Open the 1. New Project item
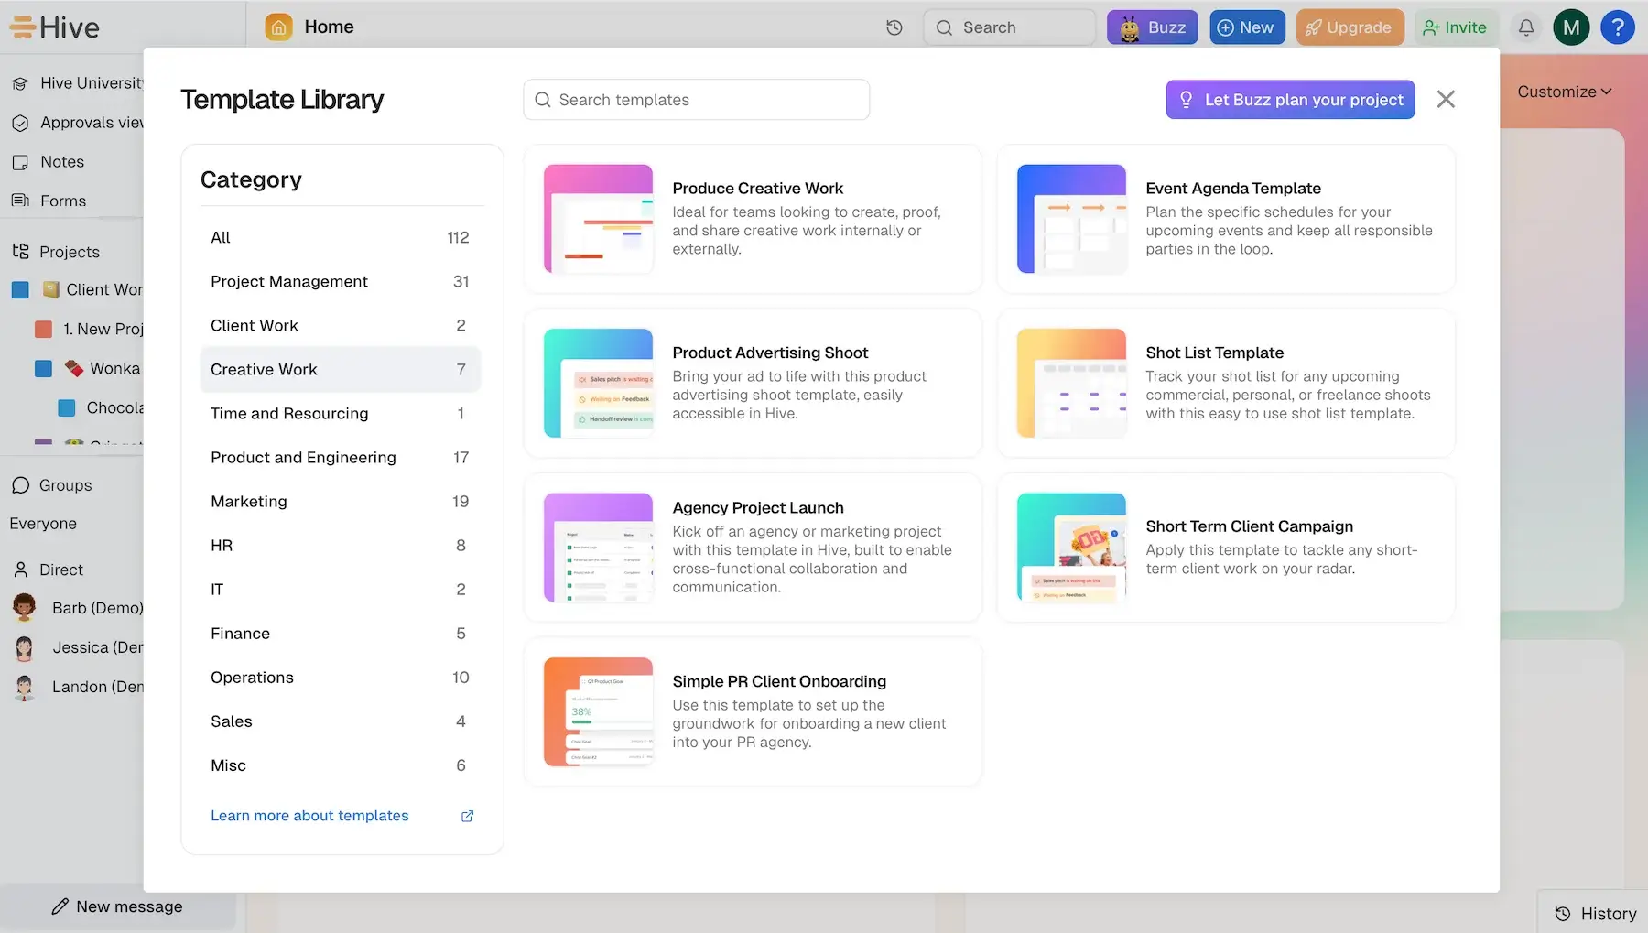Image resolution: width=1648 pixels, height=933 pixels. (103, 329)
